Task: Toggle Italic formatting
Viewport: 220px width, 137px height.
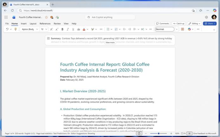Action: (x=68, y=29)
